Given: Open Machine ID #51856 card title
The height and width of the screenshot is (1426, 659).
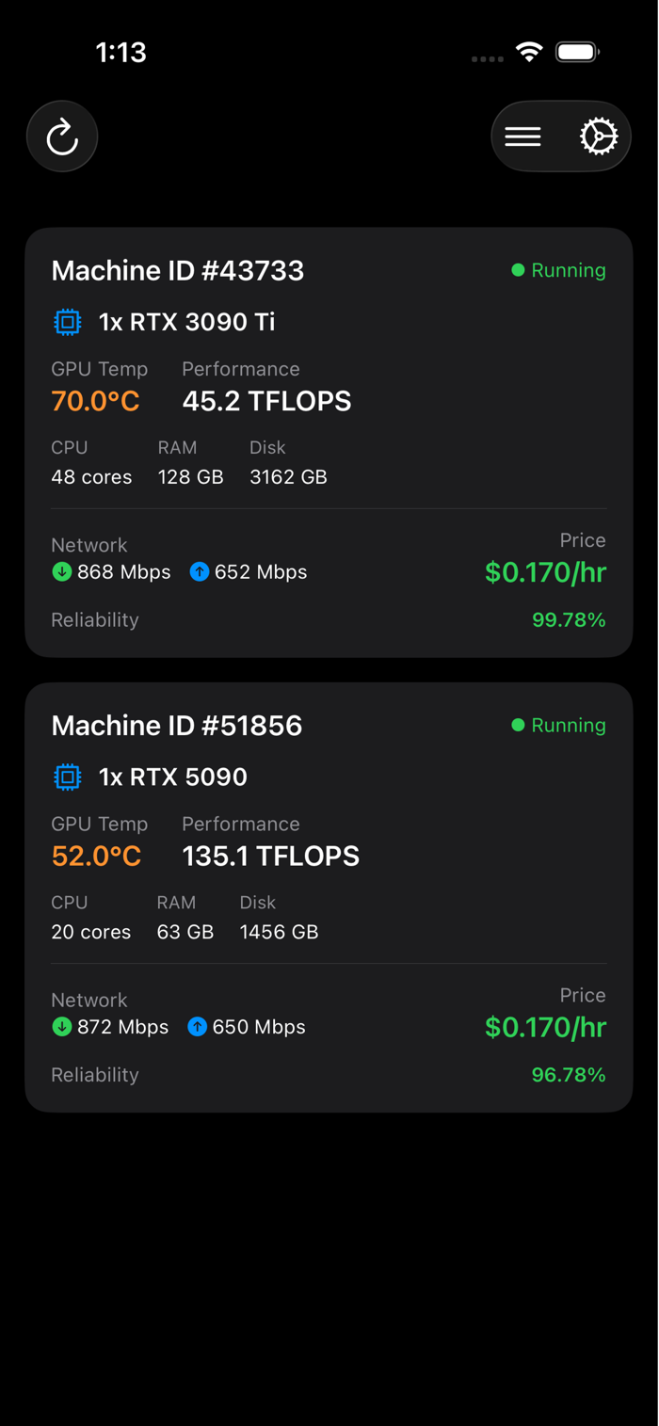Looking at the screenshot, I should pos(177,725).
